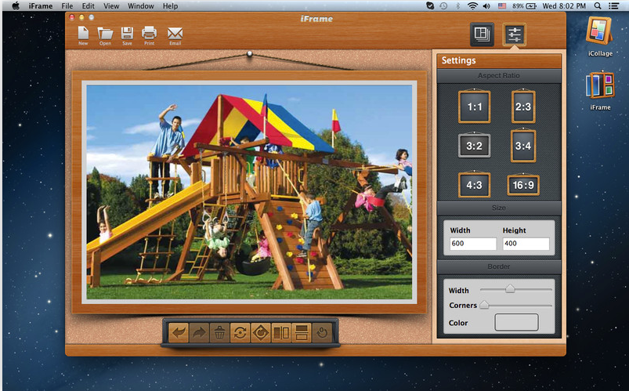Viewport: 629px width, 391px height.
Task: Save the framed photo with the Save icon
Action: pos(127,35)
